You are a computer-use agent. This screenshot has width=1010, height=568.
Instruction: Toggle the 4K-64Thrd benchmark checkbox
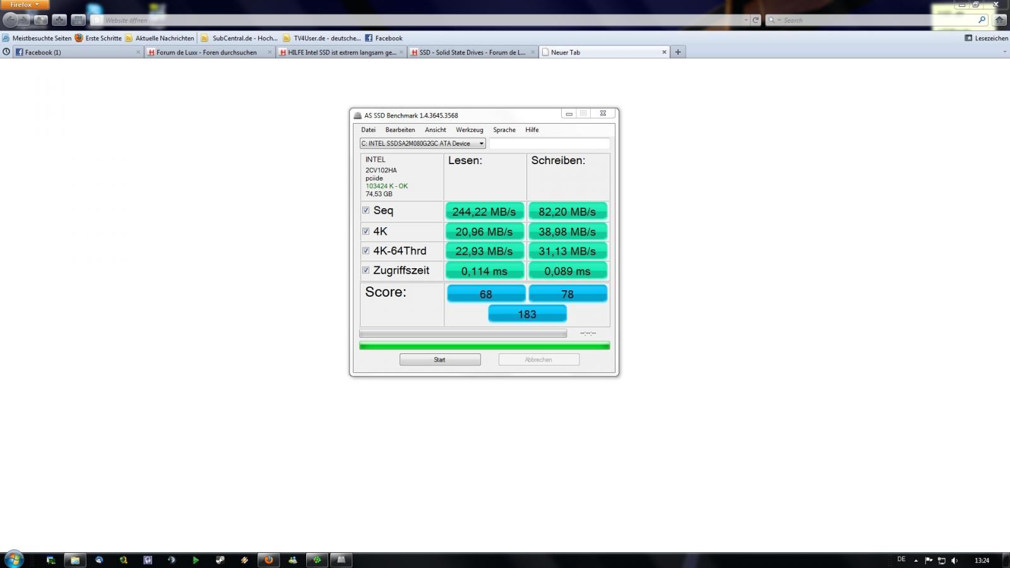click(x=365, y=251)
